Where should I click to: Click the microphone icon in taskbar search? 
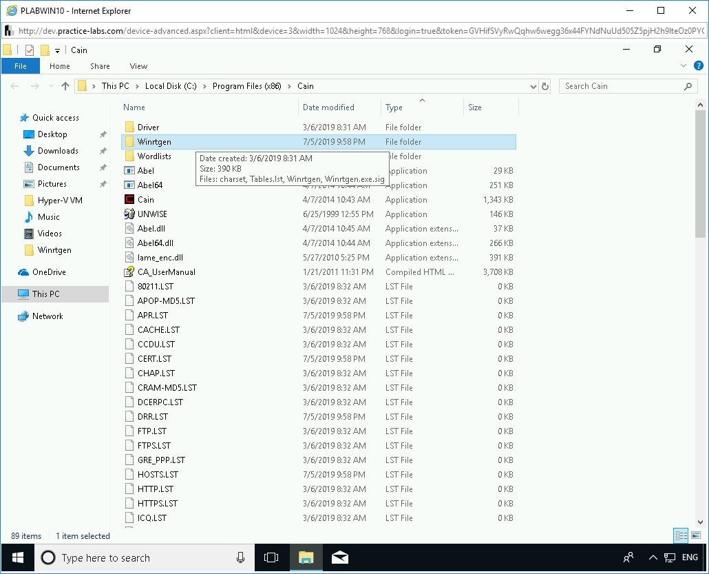(x=239, y=557)
